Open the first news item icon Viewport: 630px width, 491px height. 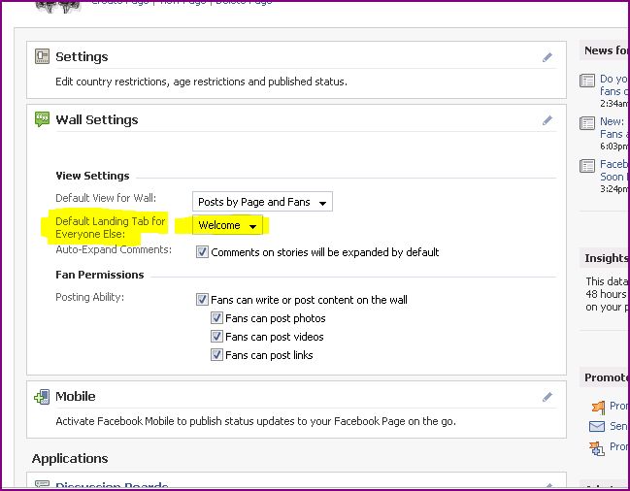[587, 81]
